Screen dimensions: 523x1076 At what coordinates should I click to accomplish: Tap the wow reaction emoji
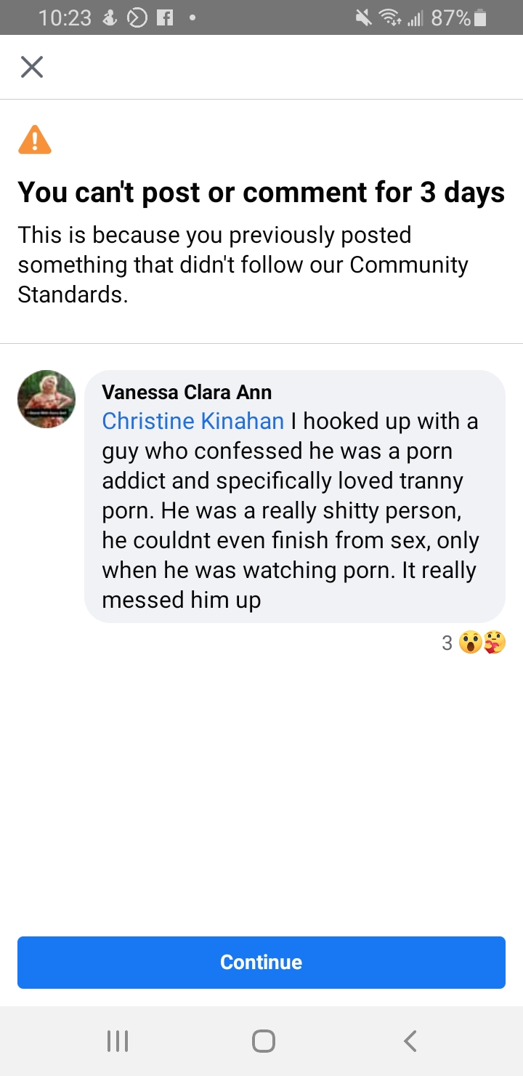click(471, 643)
